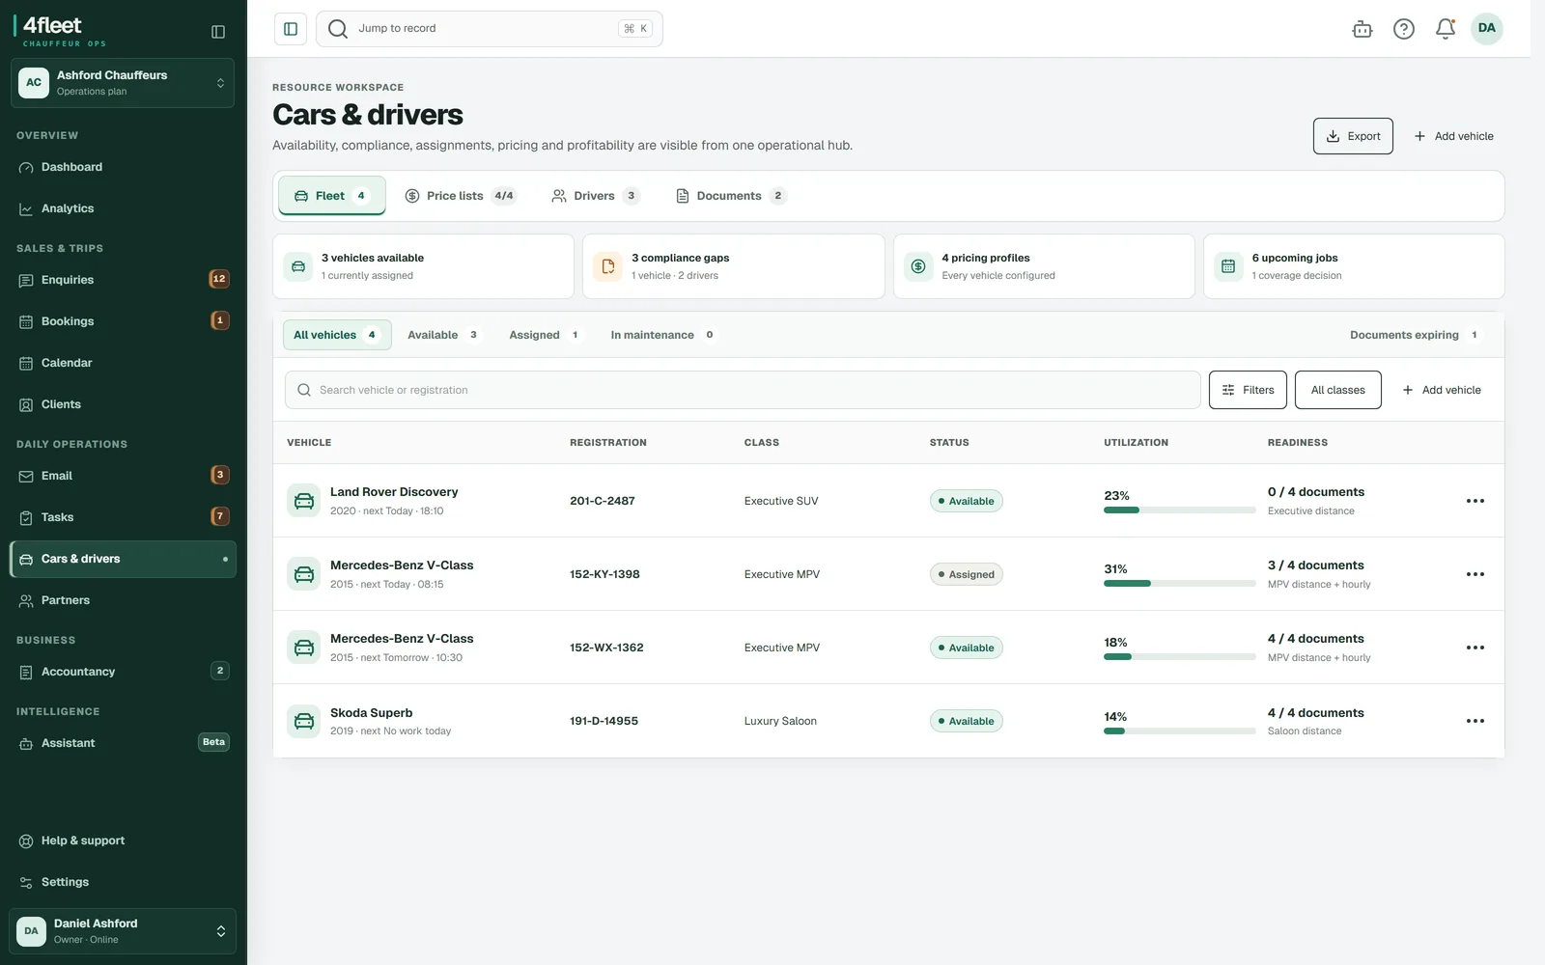Image resolution: width=1545 pixels, height=965 pixels.
Task: Filter by Assigned vehicles
Action: click(545, 335)
